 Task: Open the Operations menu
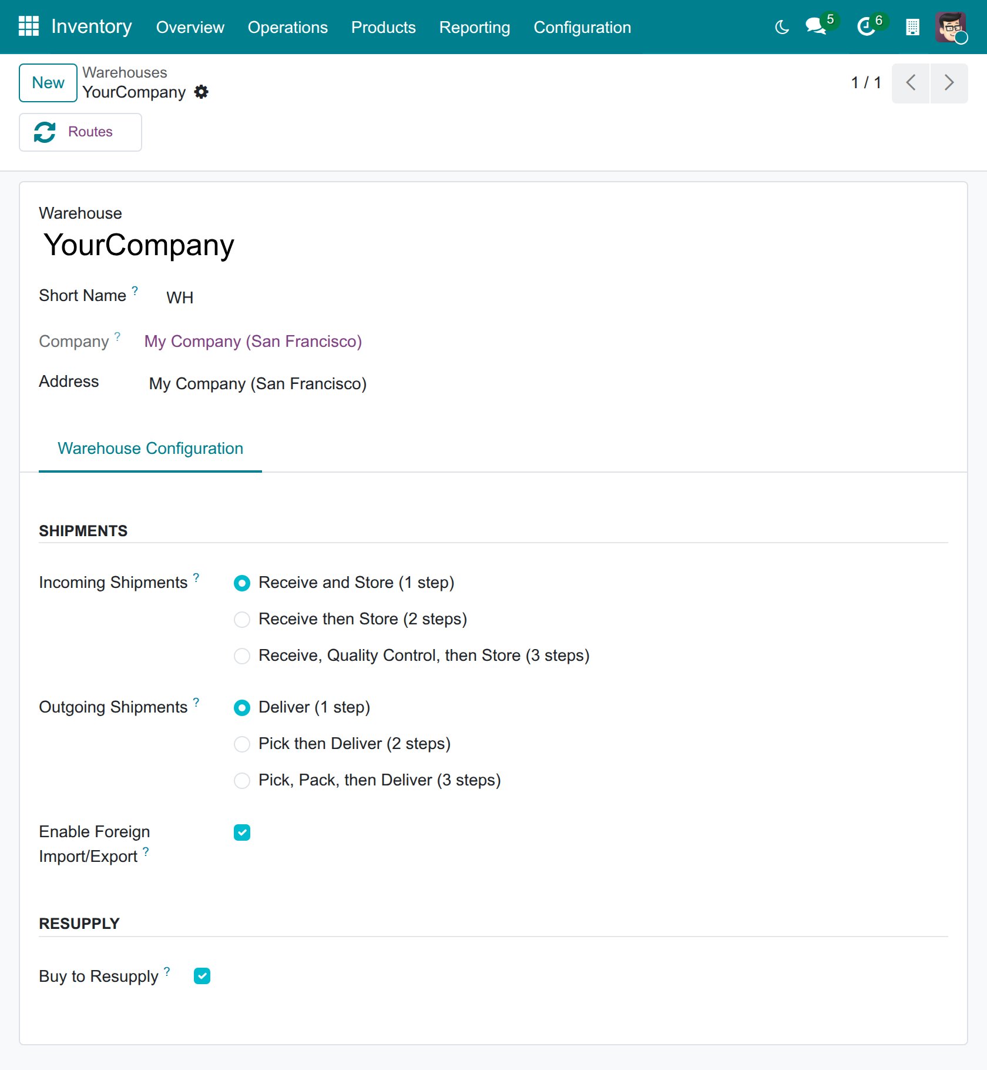[288, 28]
